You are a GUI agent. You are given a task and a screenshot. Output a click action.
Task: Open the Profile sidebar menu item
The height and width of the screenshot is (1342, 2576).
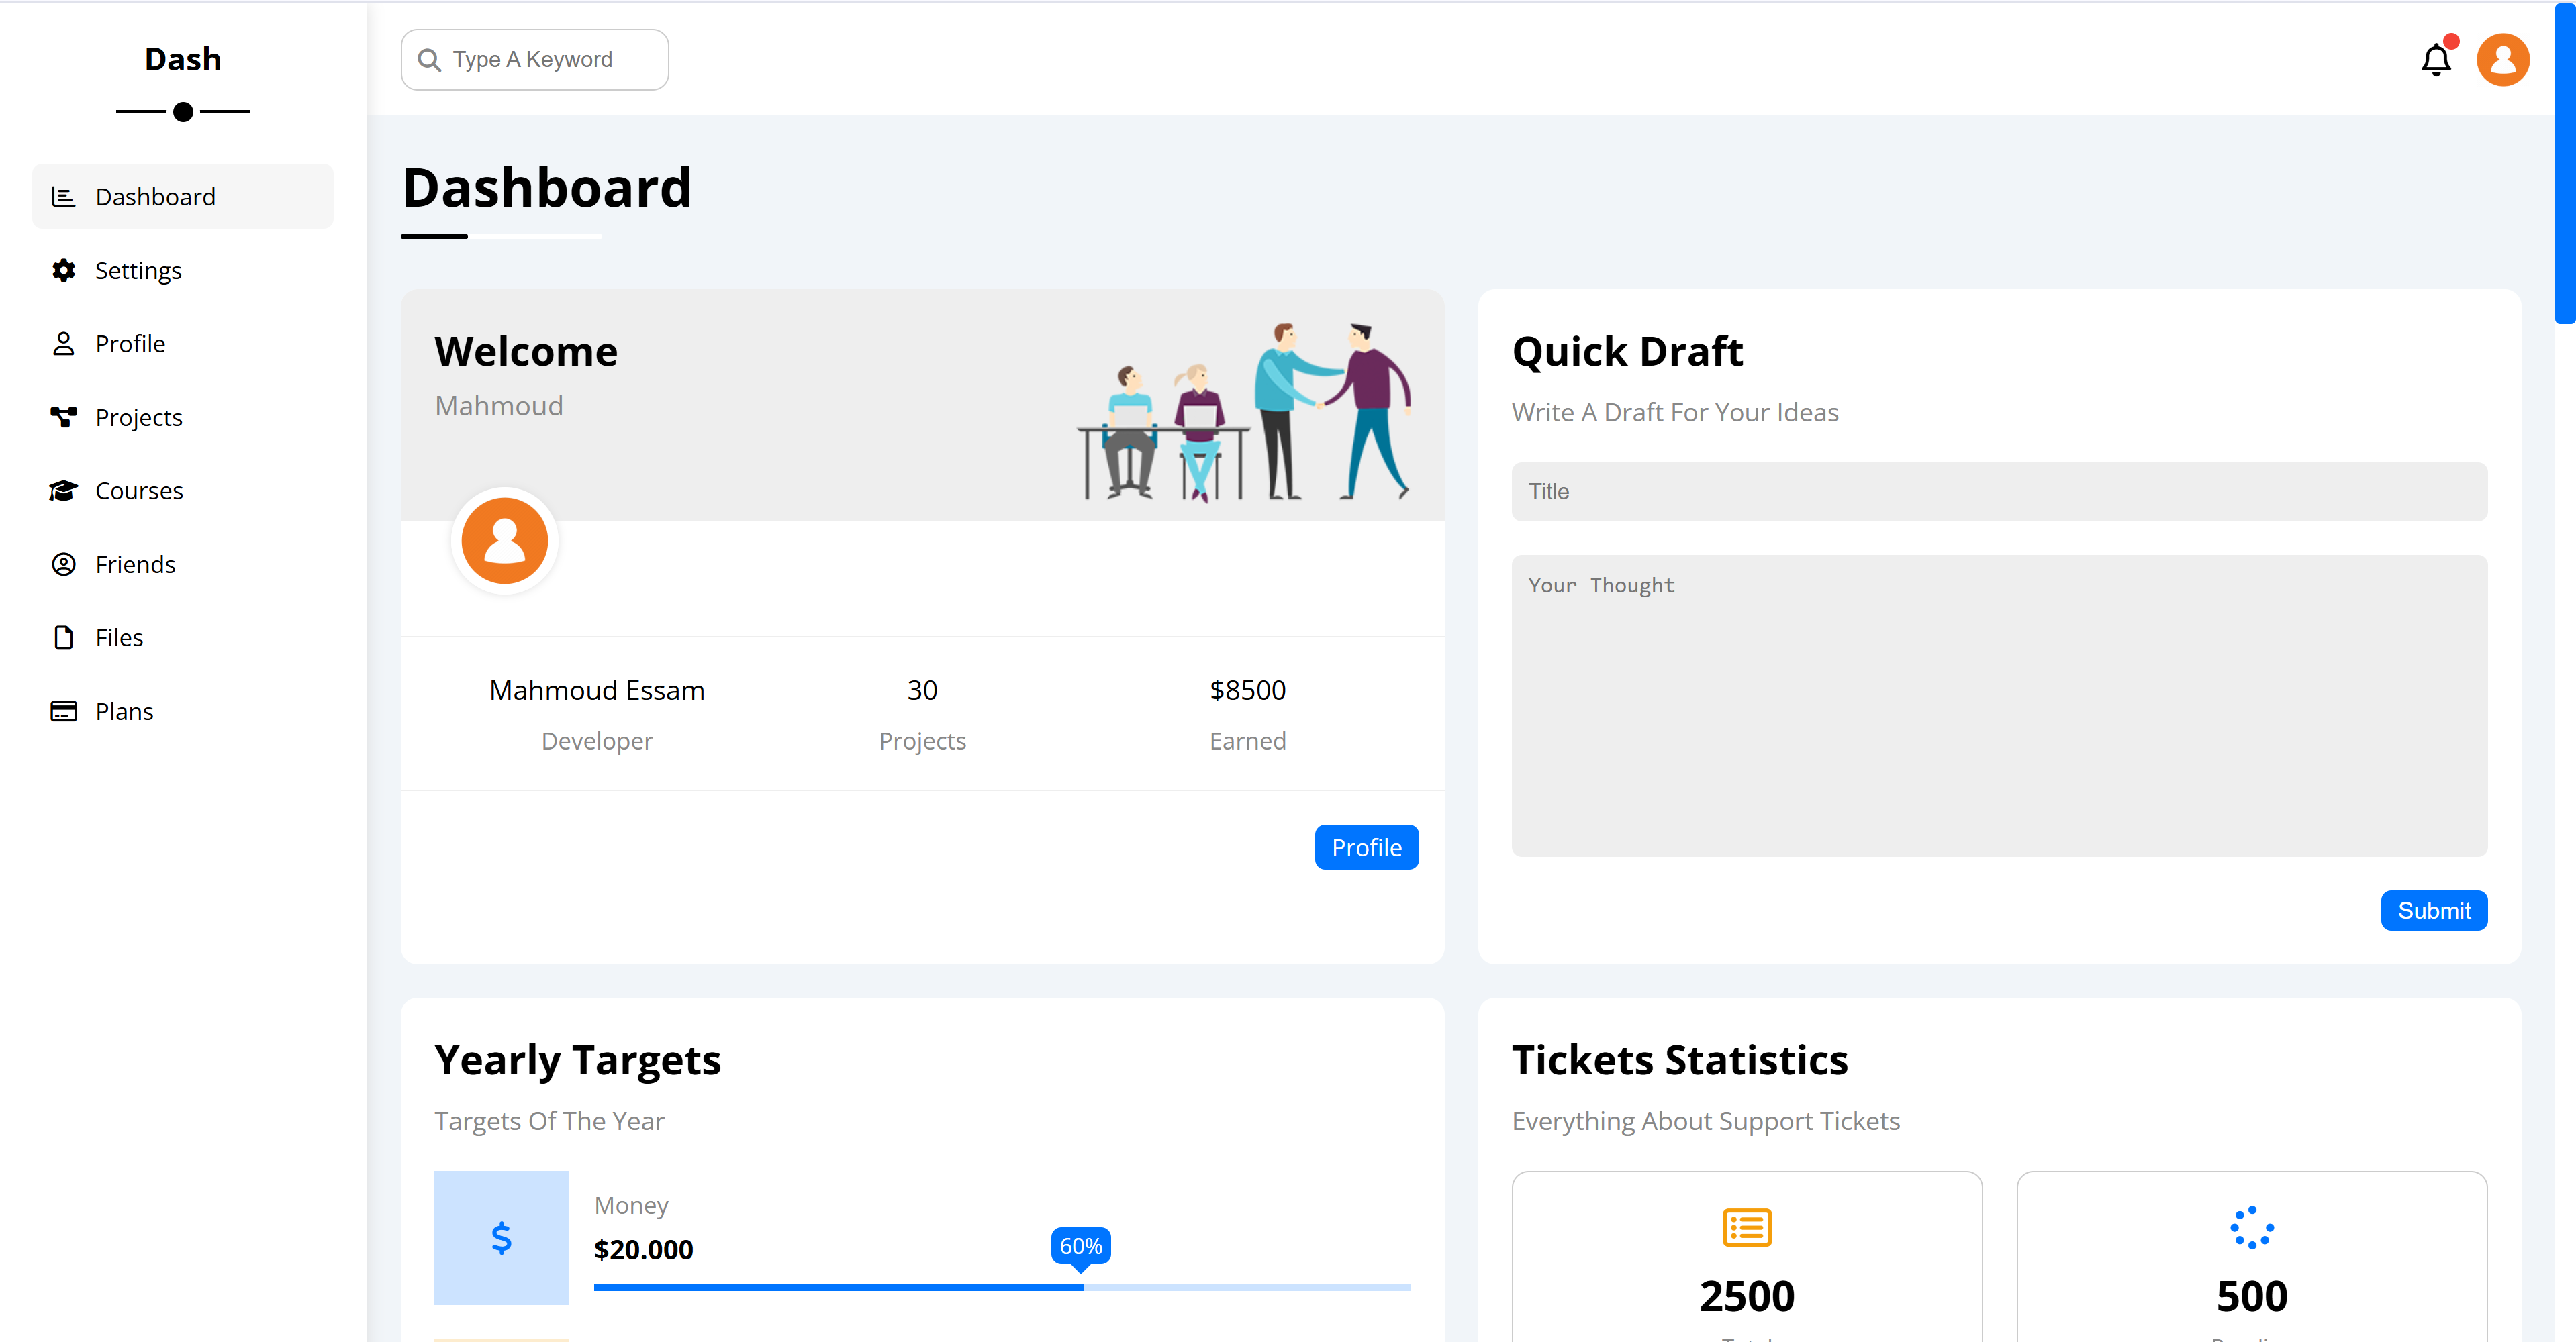click(x=130, y=344)
